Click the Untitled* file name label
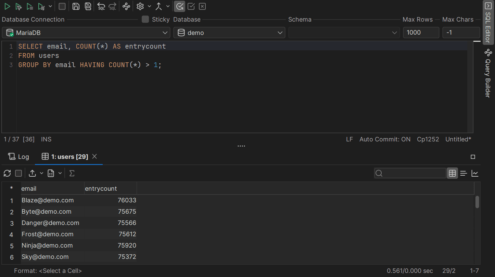495x277 pixels. tap(458, 139)
